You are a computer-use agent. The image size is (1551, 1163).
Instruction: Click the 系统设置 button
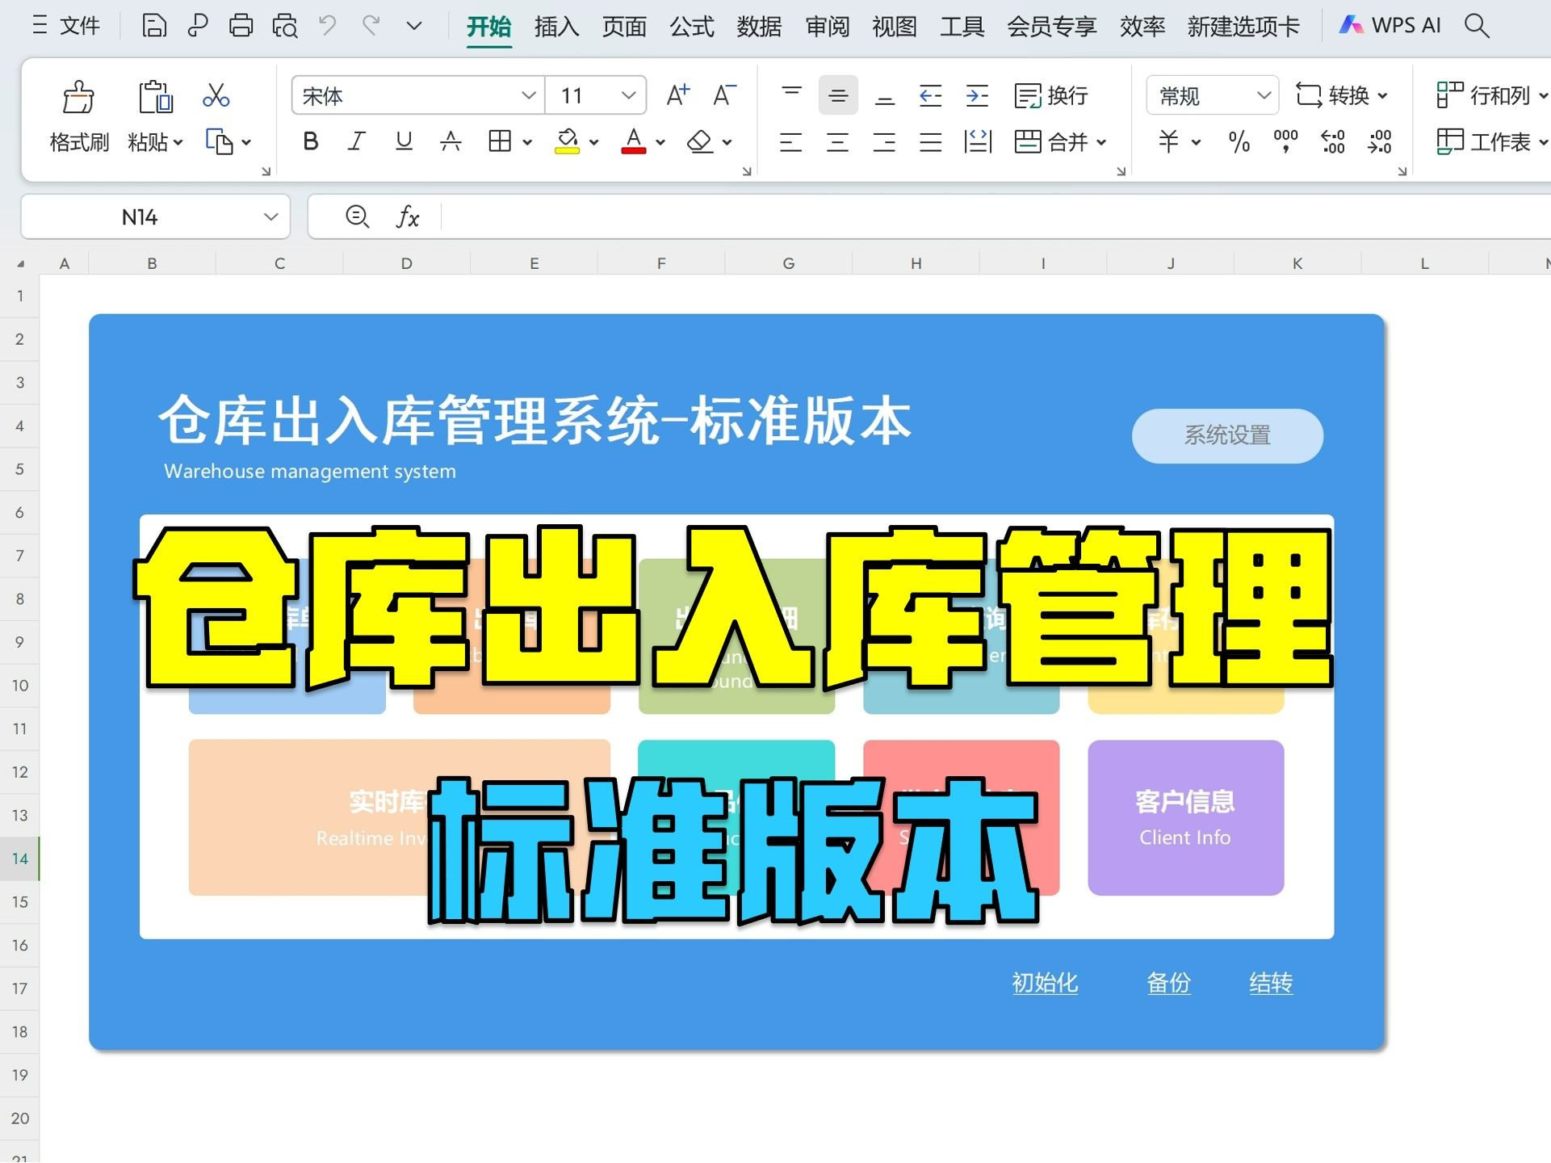click(1226, 435)
